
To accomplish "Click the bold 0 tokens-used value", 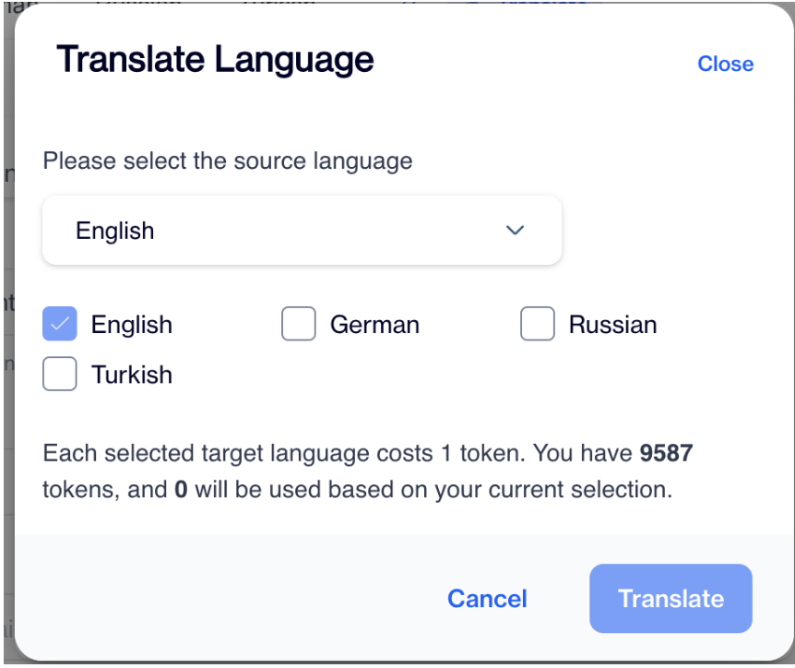I will click(x=181, y=489).
